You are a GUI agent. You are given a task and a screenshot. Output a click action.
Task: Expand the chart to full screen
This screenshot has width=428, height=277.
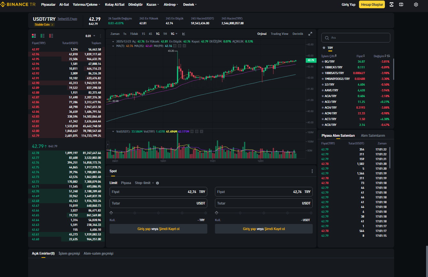click(310, 34)
